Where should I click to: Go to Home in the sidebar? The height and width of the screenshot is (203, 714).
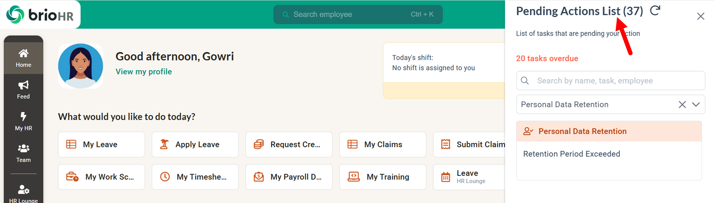(24, 58)
